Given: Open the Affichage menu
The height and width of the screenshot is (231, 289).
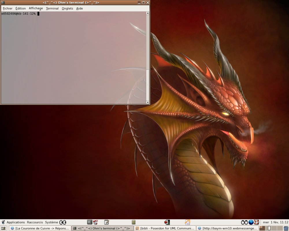Looking at the screenshot, I should click(x=36, y=8).
